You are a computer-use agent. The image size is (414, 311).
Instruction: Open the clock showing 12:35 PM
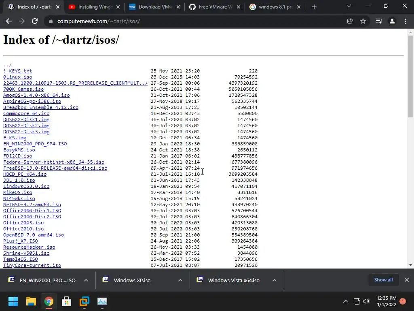coord(387,301)
